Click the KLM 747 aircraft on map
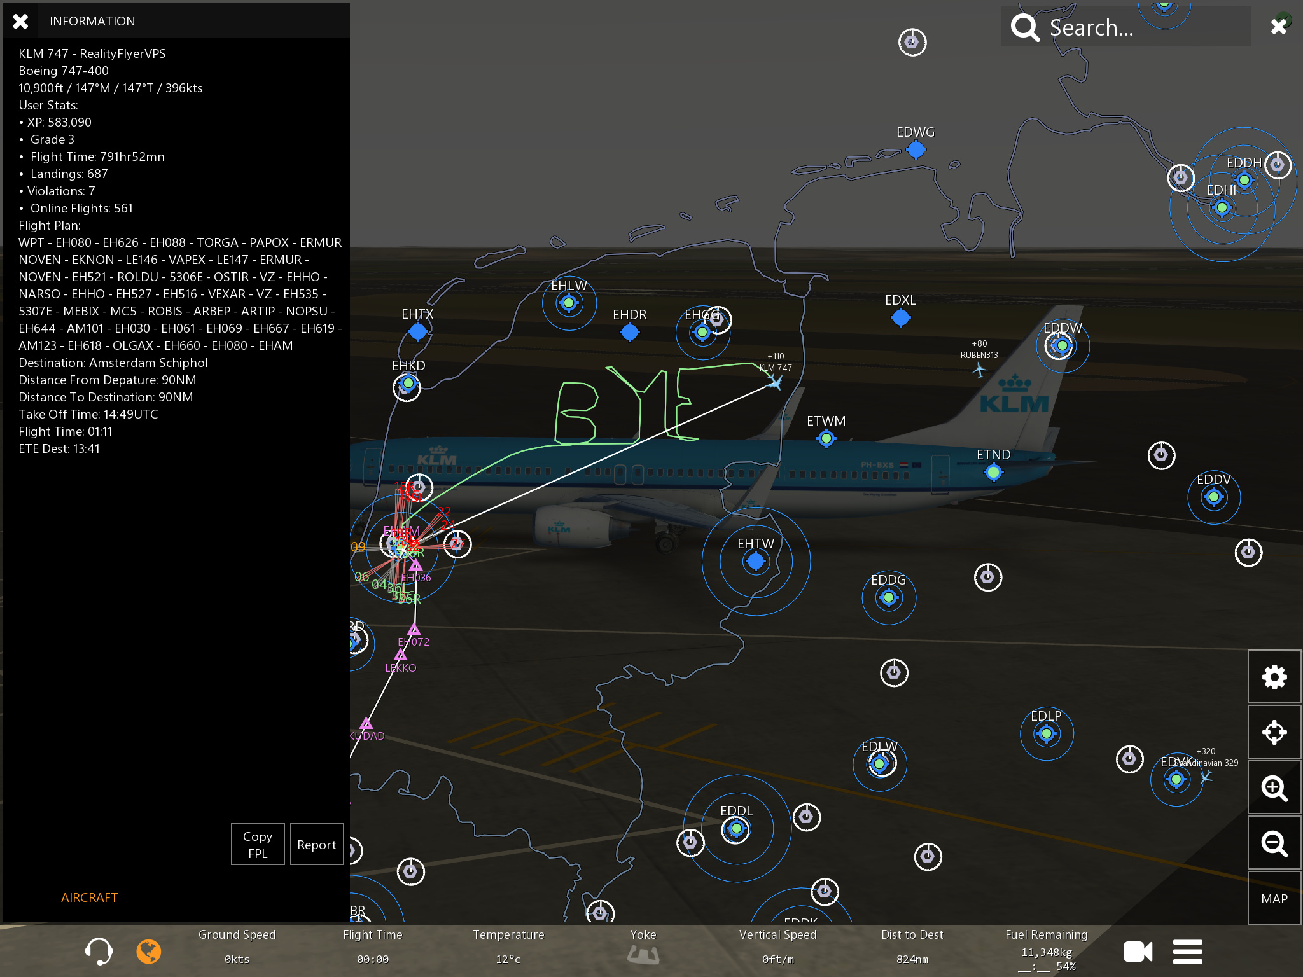This screenshot has width=1303, height=977. point(774,382)
